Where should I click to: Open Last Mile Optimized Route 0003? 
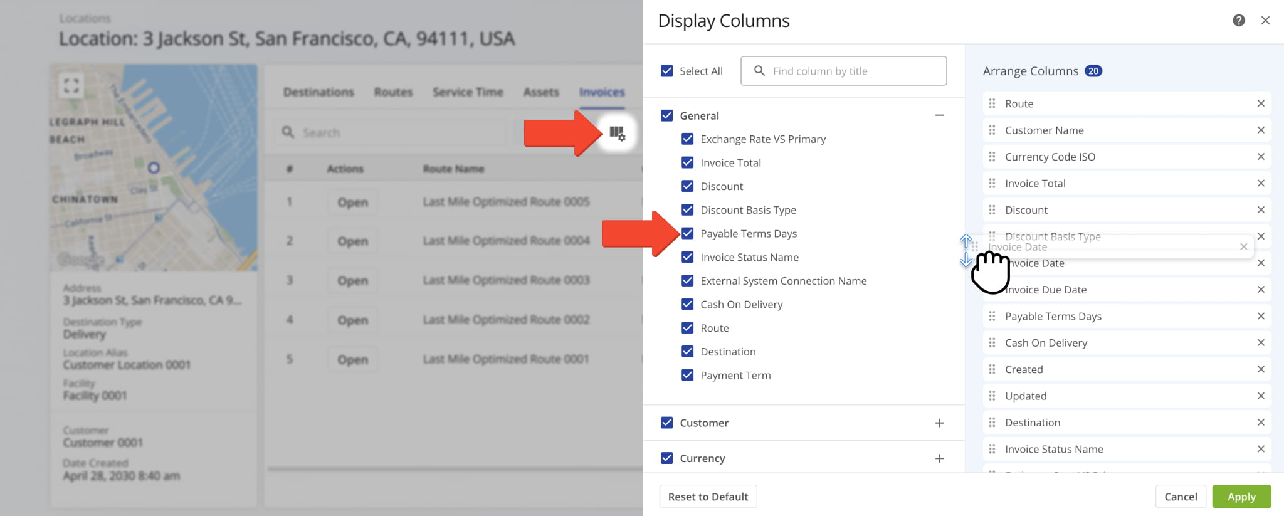coord(352,281)
